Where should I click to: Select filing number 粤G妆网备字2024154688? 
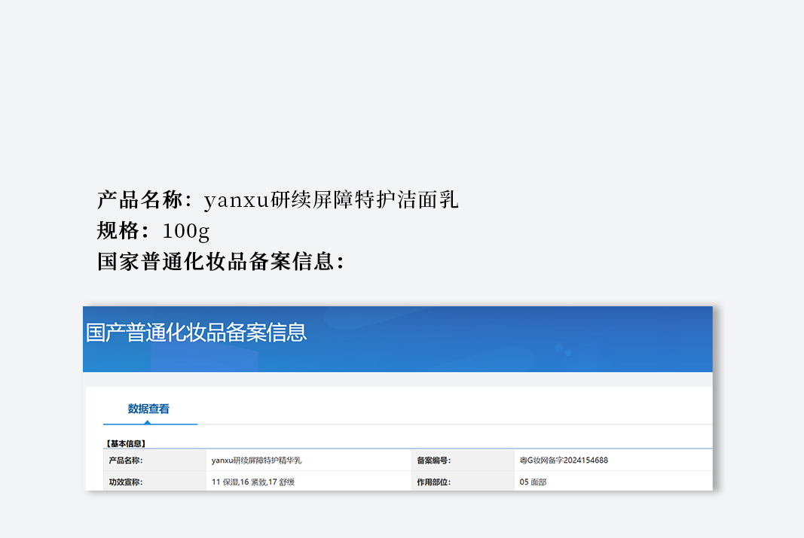point(564,460)
